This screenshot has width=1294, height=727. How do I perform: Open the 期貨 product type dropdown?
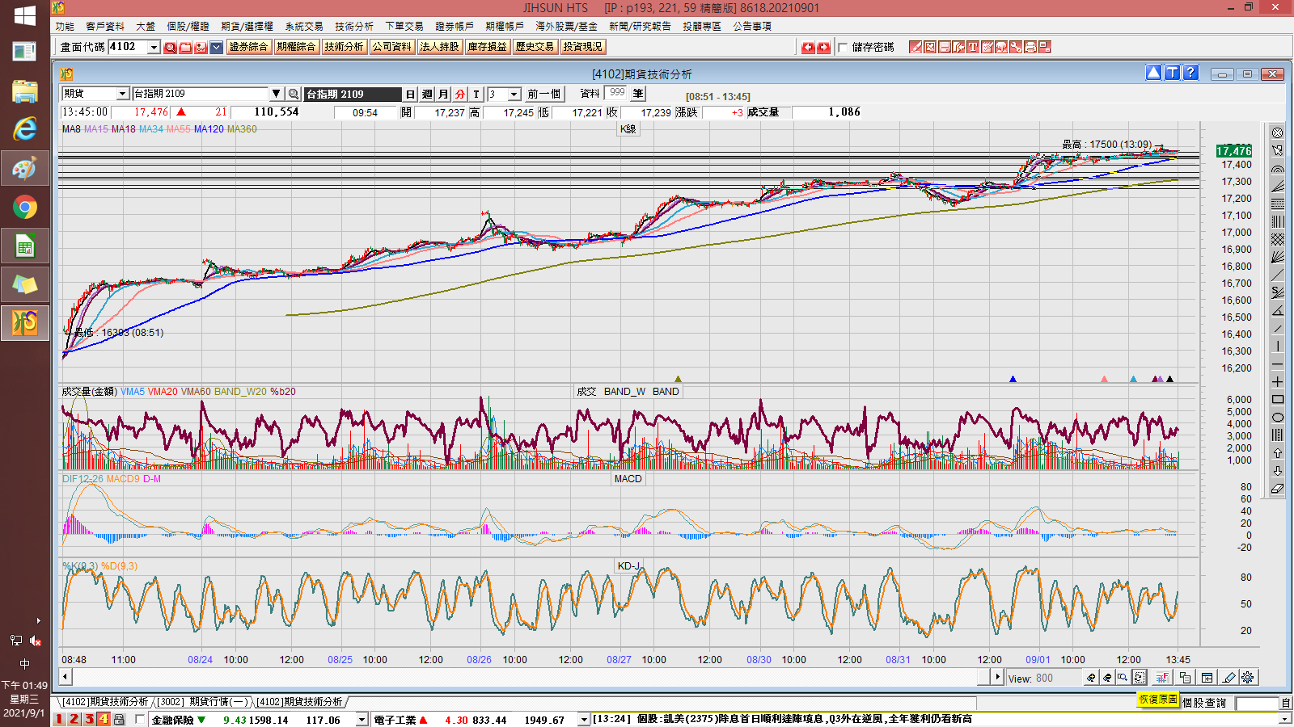pos(123,94)
